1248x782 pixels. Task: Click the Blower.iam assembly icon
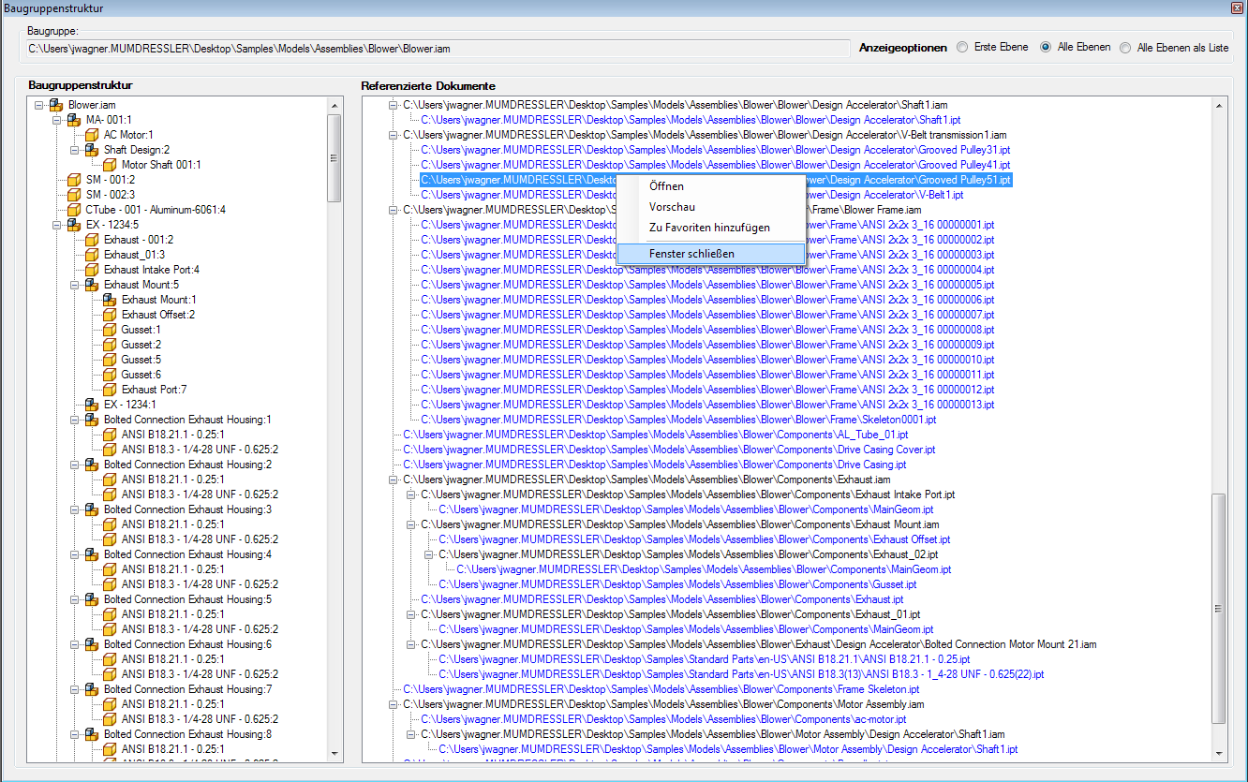coord(56,105)
